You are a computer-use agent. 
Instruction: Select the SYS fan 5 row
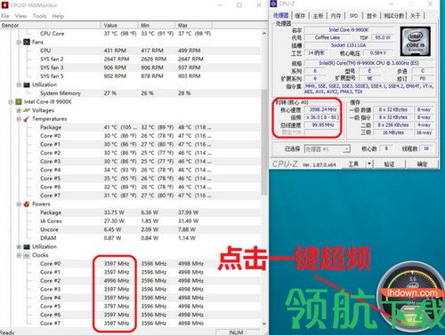131,76
